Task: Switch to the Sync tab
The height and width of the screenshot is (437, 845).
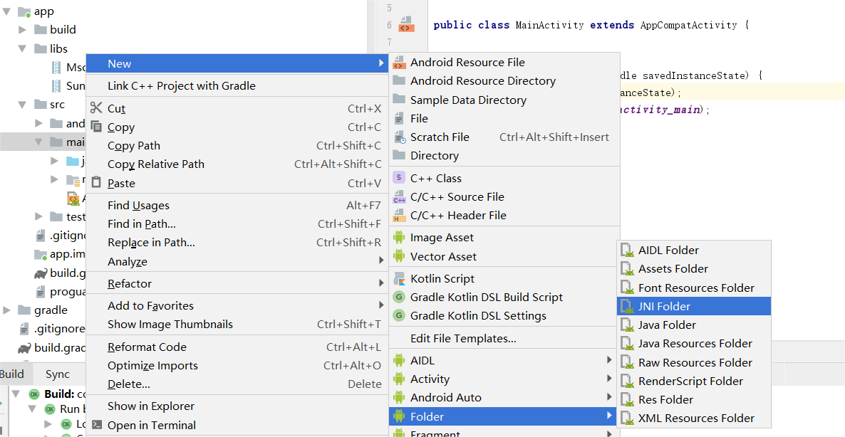Action: coord(58,374)
